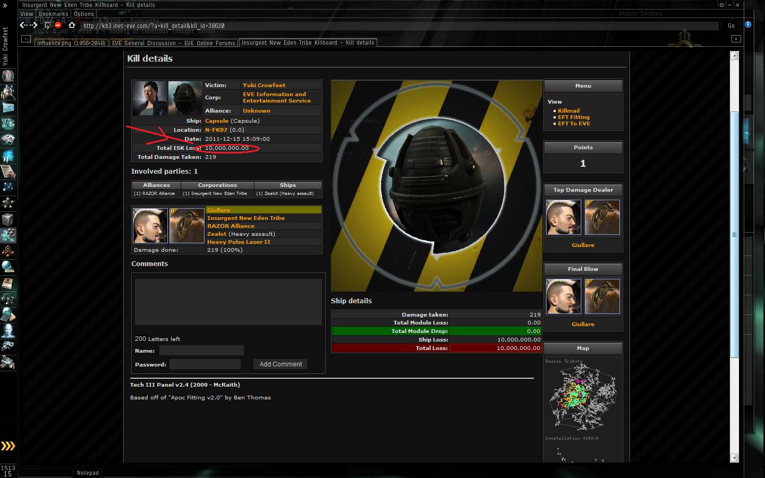Open EVE Information and Entertainment Service link
The height and width of the screenshot is (478, 765).
point(277,97)
